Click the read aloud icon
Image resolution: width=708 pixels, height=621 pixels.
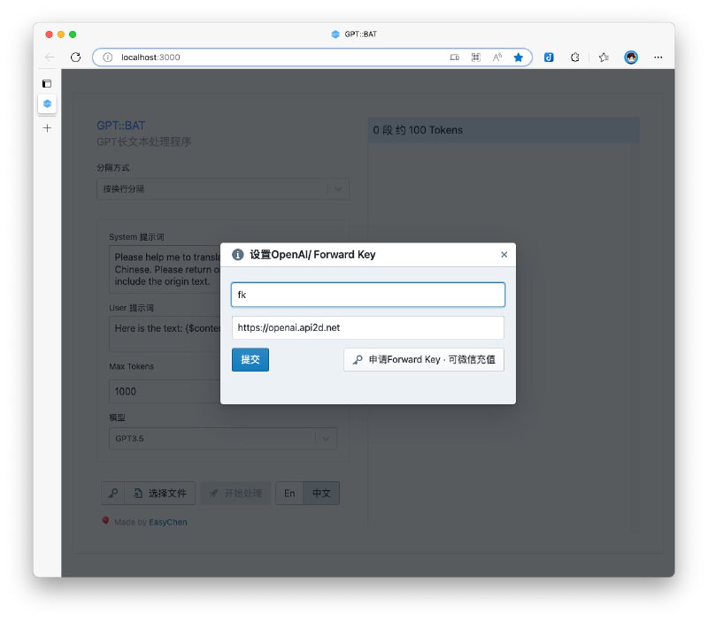[497, 57]
